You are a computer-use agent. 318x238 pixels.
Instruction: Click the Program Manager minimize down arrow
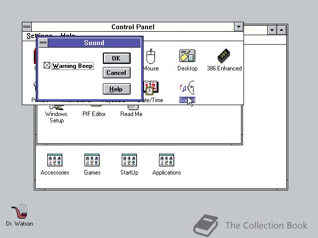click(272, 30)
